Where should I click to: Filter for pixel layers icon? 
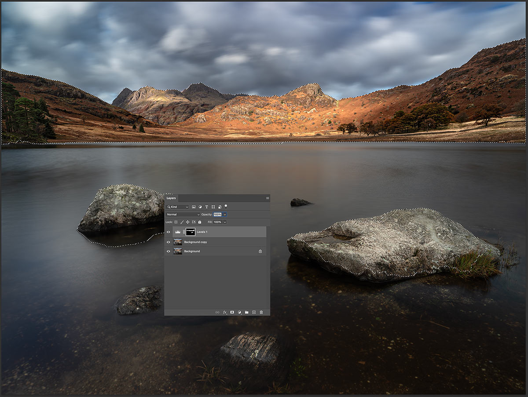pyautogui.click(x=194, y=207)
